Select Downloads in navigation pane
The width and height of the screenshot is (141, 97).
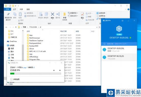tap(11, 58)
